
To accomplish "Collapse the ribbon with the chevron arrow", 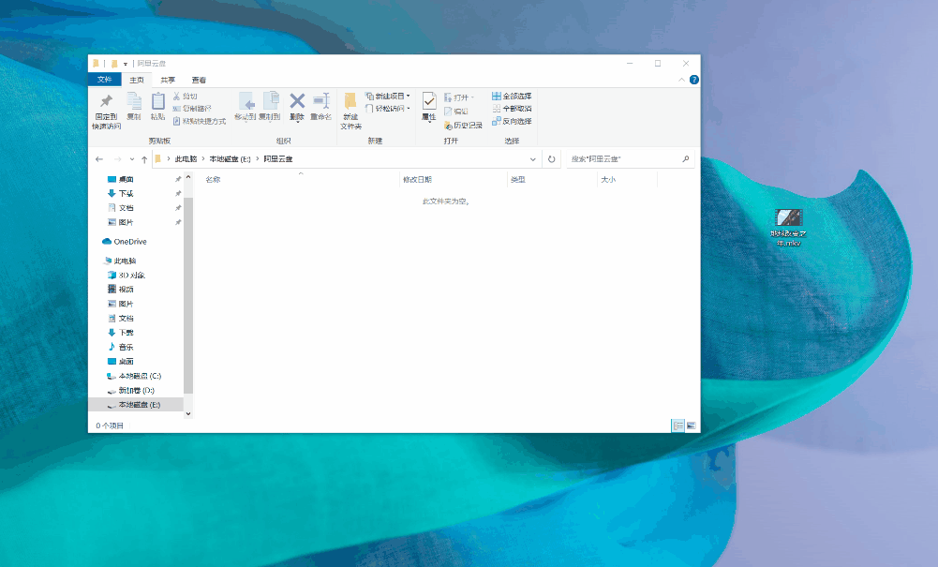I will tap(682, 80).
